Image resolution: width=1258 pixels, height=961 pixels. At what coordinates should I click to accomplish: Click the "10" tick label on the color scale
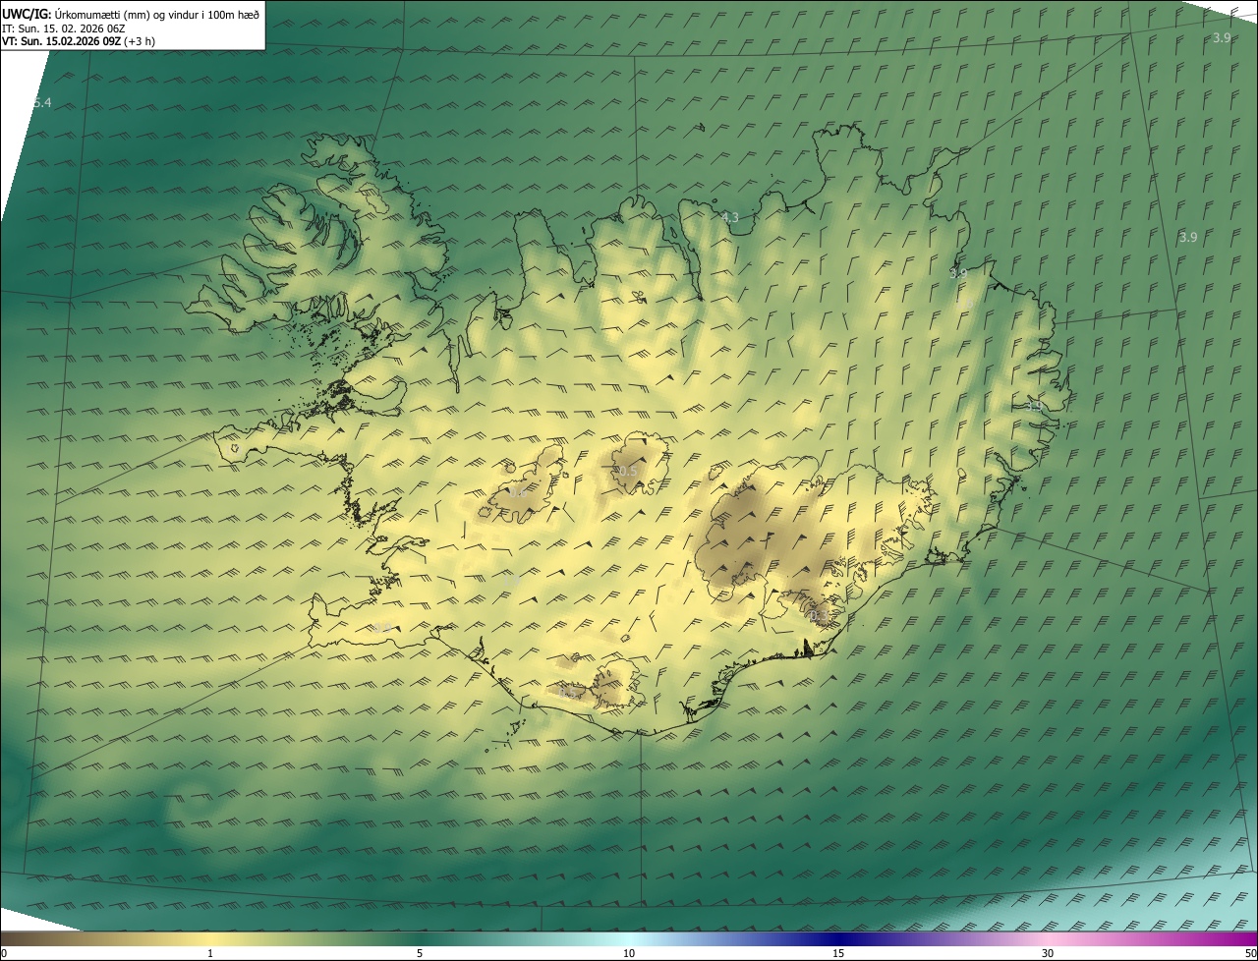point(629,953)
